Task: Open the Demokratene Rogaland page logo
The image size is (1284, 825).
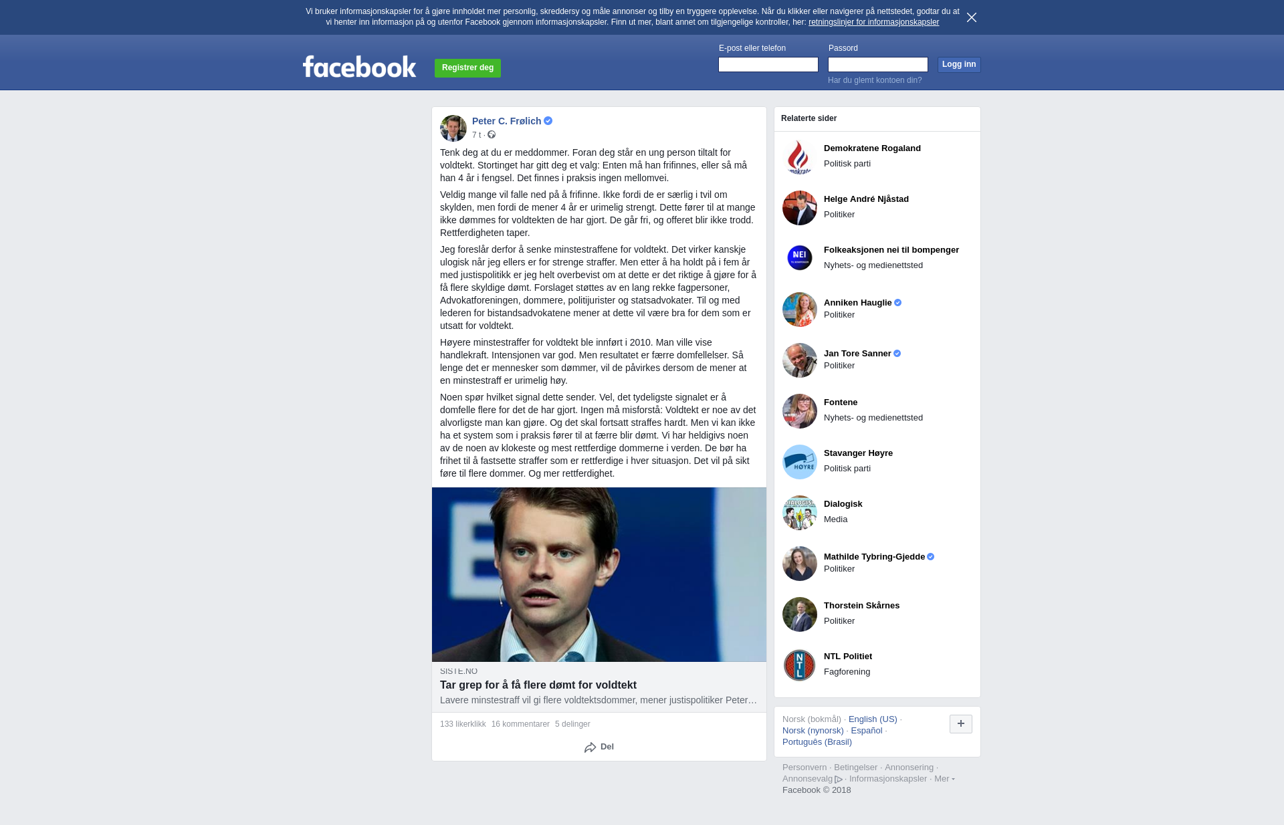Action: [800, 157]
